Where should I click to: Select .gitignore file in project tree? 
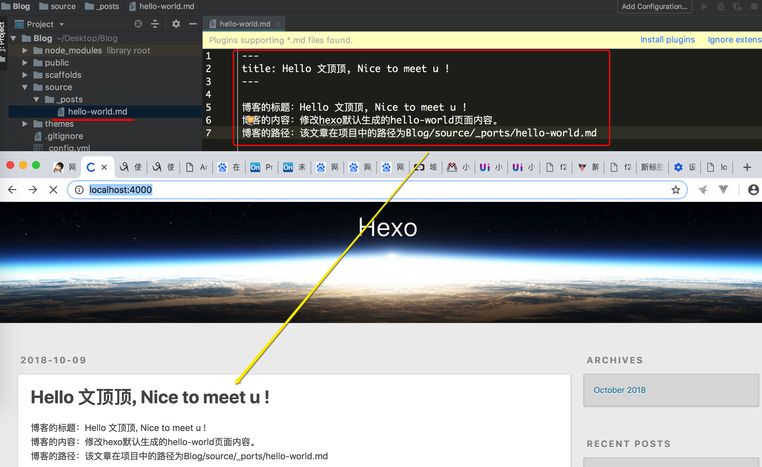pos(64,136)
